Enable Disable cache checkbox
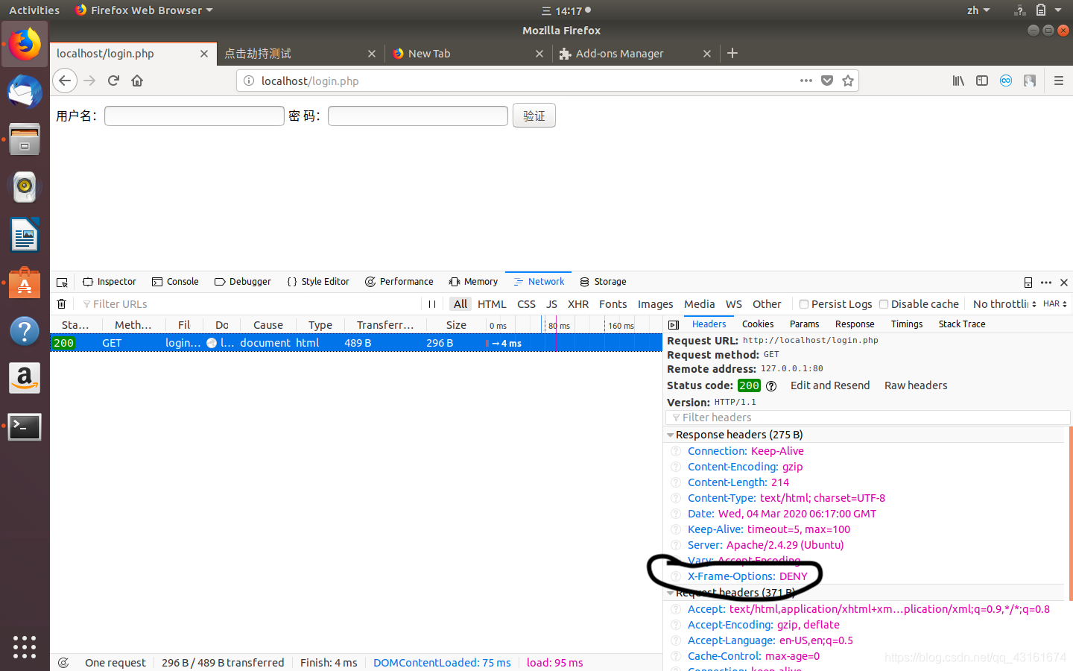Screen dimensions: 1073x671 884,304
